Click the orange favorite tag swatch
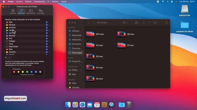This screenshot has height=110, width=197. pyautogui.click(x=18, y=72)
